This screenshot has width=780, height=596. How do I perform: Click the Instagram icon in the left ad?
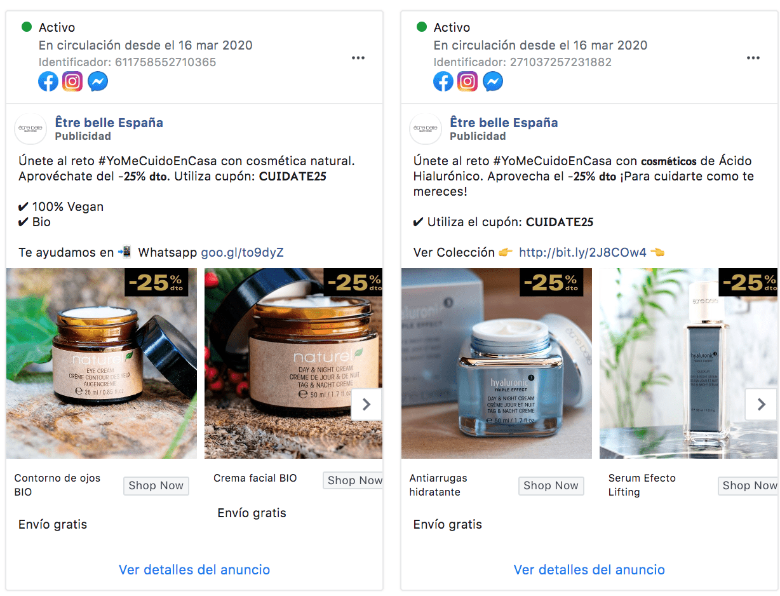click(x=73, y=81)
